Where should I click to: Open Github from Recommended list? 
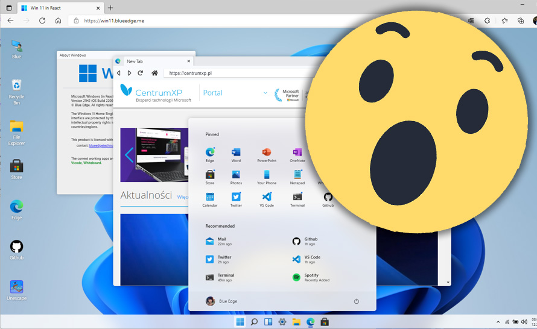click(x=305, y=242)
